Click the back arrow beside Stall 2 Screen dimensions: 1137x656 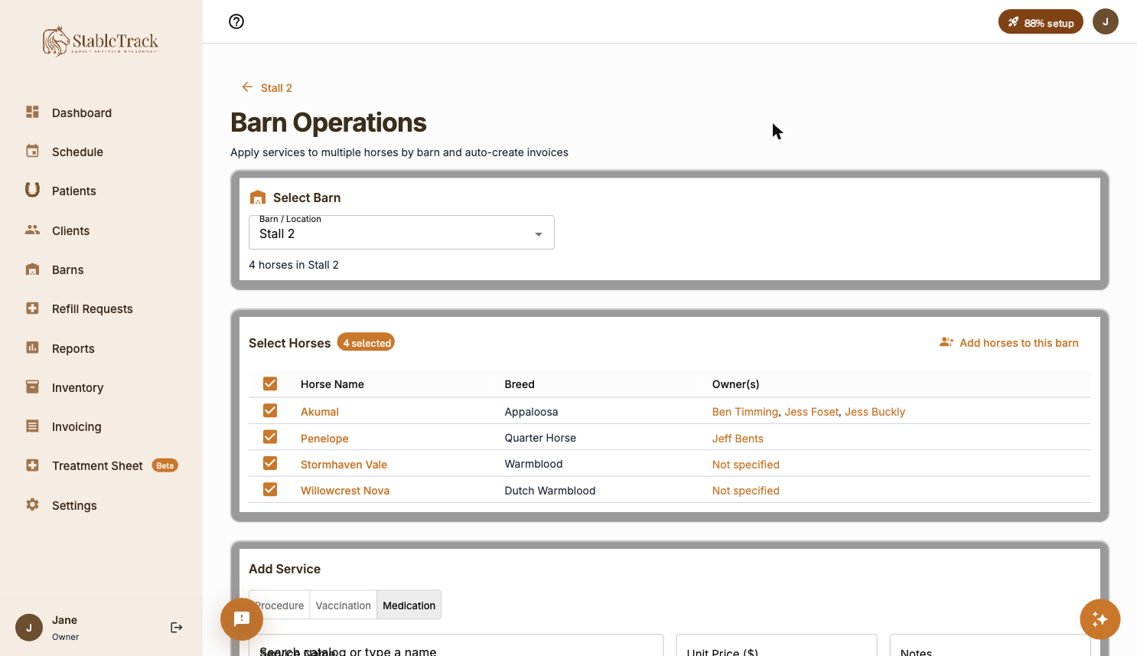point(247,87)
